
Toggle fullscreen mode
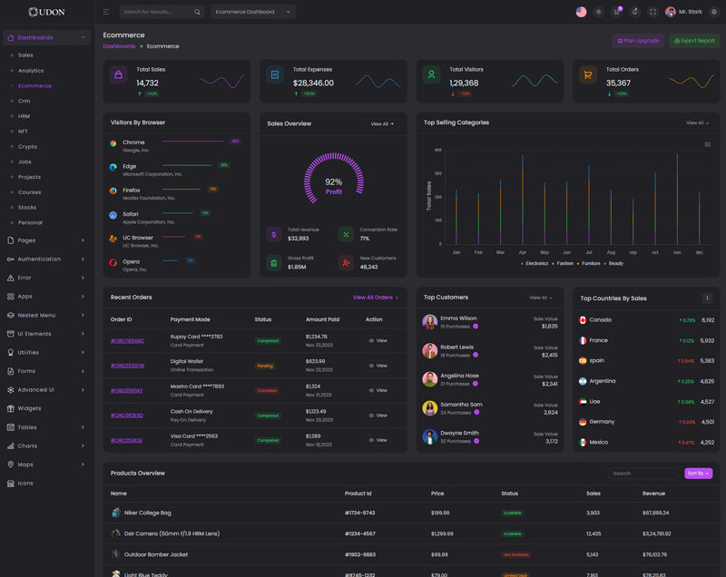pyautogui.click(x=652, y=12)
